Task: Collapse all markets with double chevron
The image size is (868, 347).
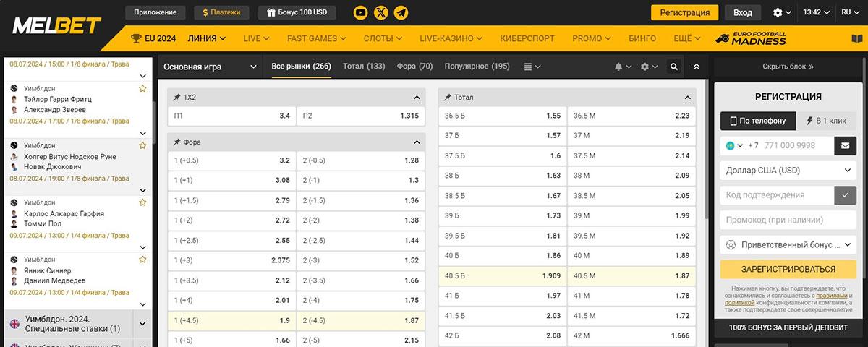Action: pos(697,67)
